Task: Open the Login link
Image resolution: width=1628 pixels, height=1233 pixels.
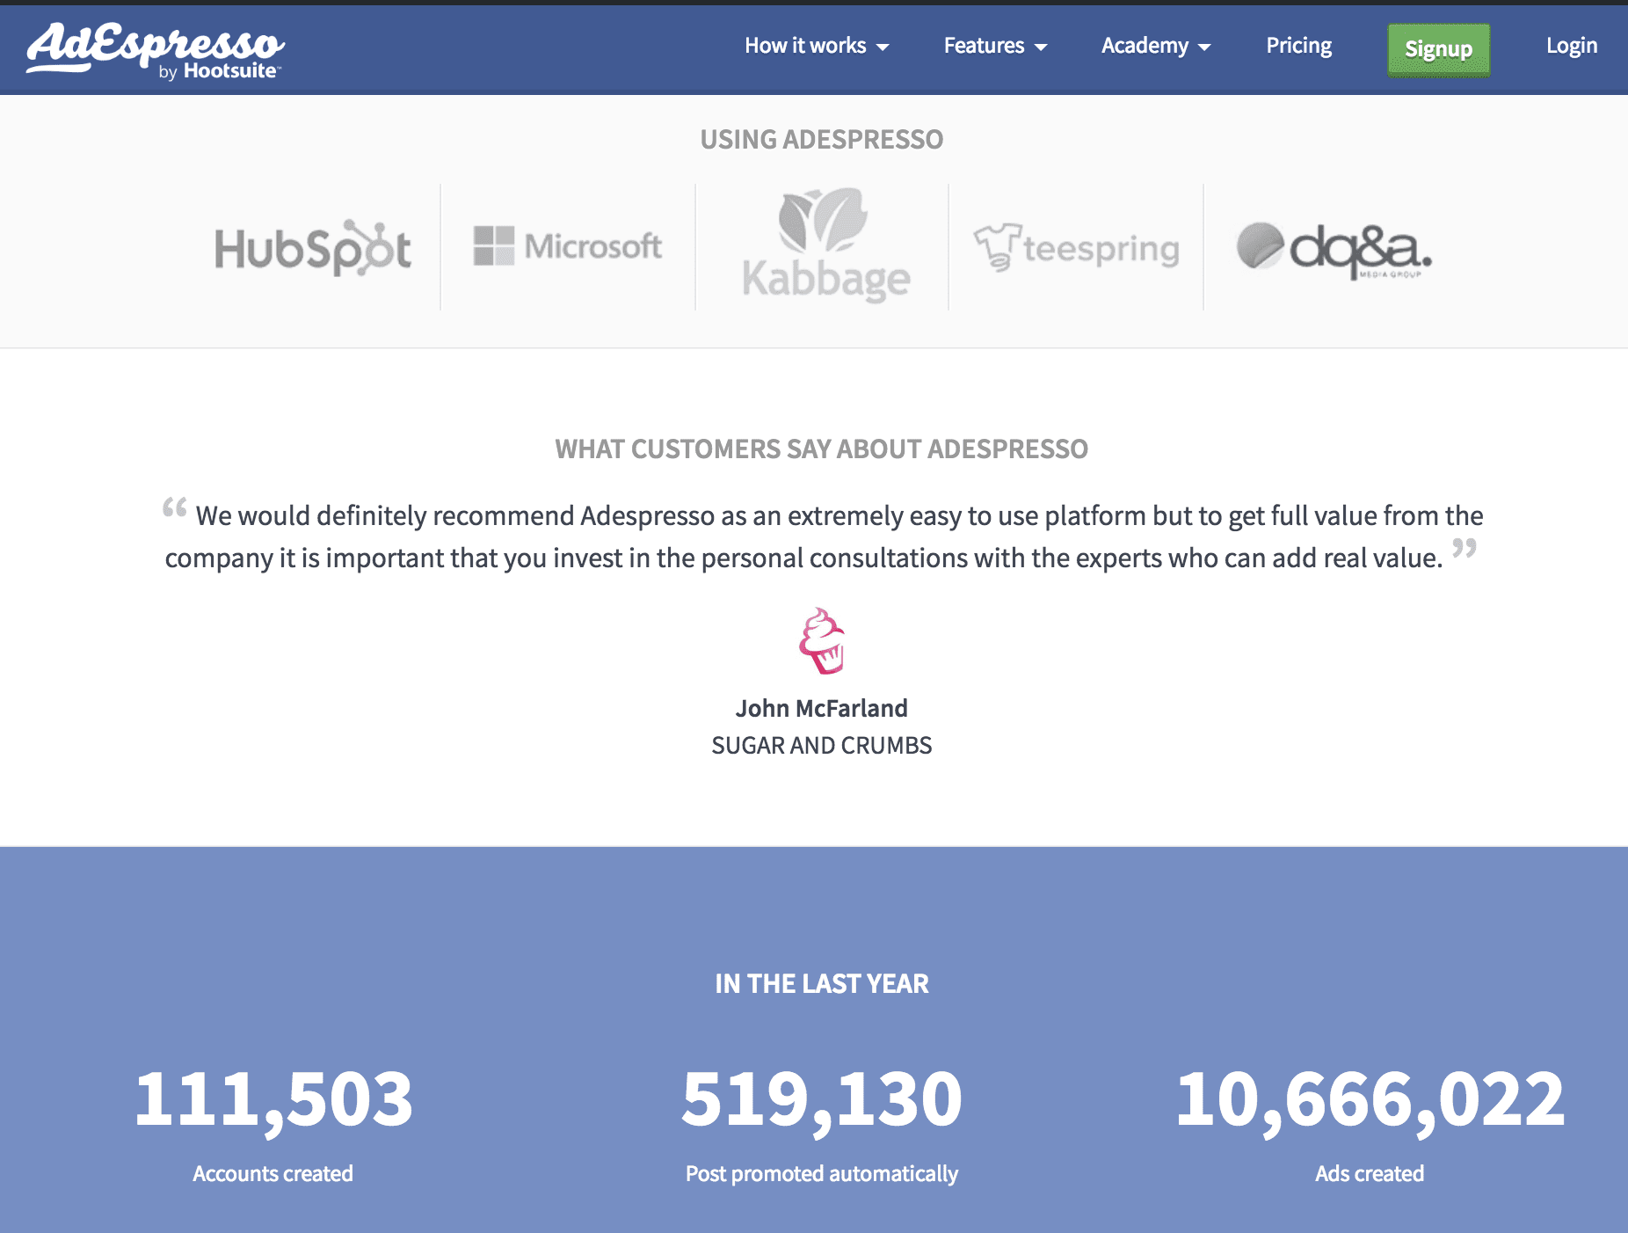Action: click(1571, 46)
